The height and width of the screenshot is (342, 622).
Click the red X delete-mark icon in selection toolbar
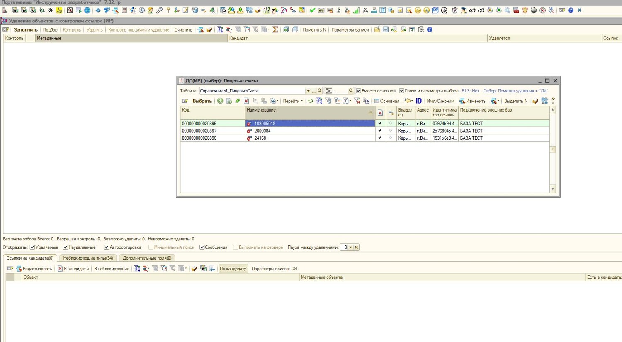(246, 101)
